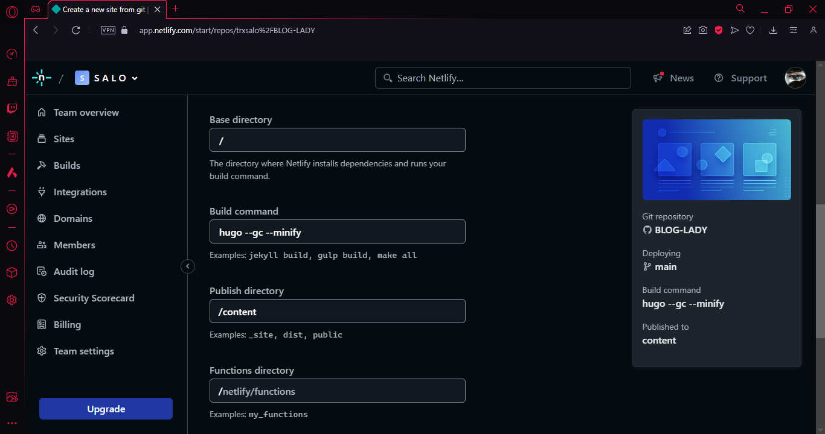The height and width of the screenshot is (434, 825).
Task: Open the History clock sidebar icon
Action: point(11,245)
